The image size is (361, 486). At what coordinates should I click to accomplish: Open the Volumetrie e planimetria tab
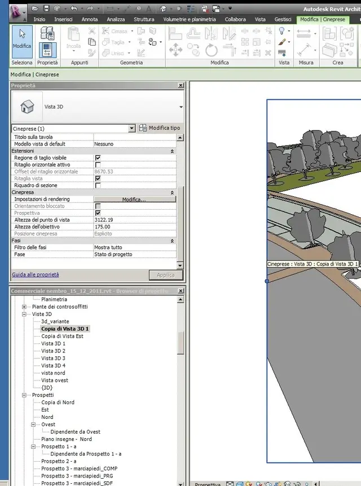point(190,19)
